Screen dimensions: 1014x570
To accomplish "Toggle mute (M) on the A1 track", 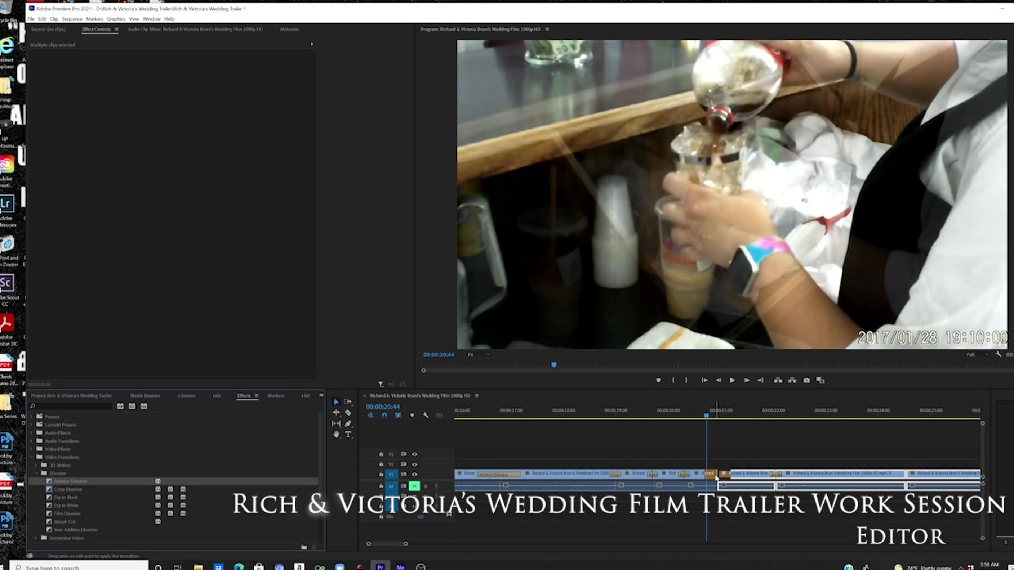I will coord(414,486).
